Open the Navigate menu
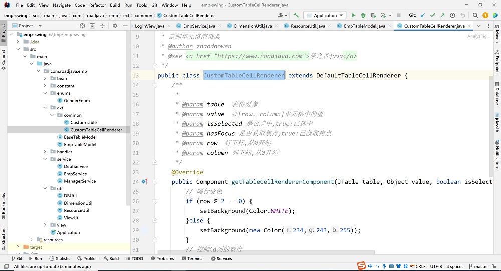The width and height of the screenshot is (501, 271). point(61,5)
